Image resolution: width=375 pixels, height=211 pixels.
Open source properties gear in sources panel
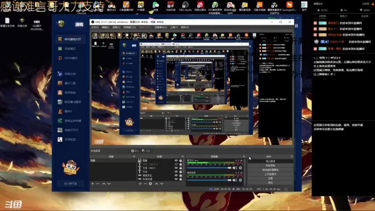tap(150, 184)
